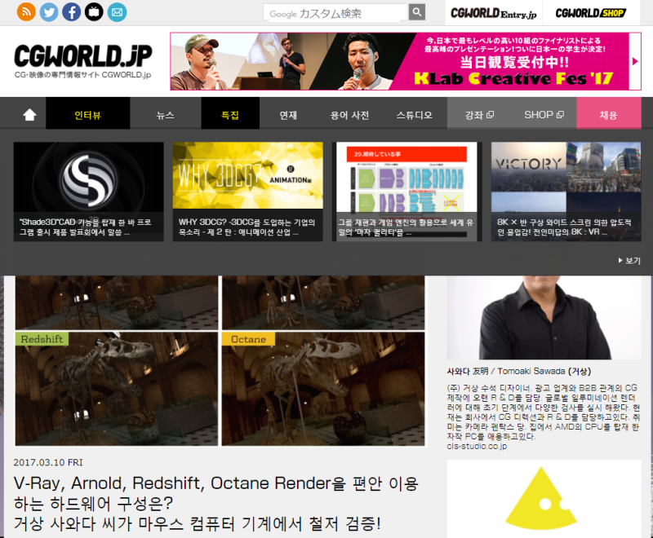Click the yellow cheese logo image
The width and height of the screenshot is (653, 538).
(x=541, y=498)
